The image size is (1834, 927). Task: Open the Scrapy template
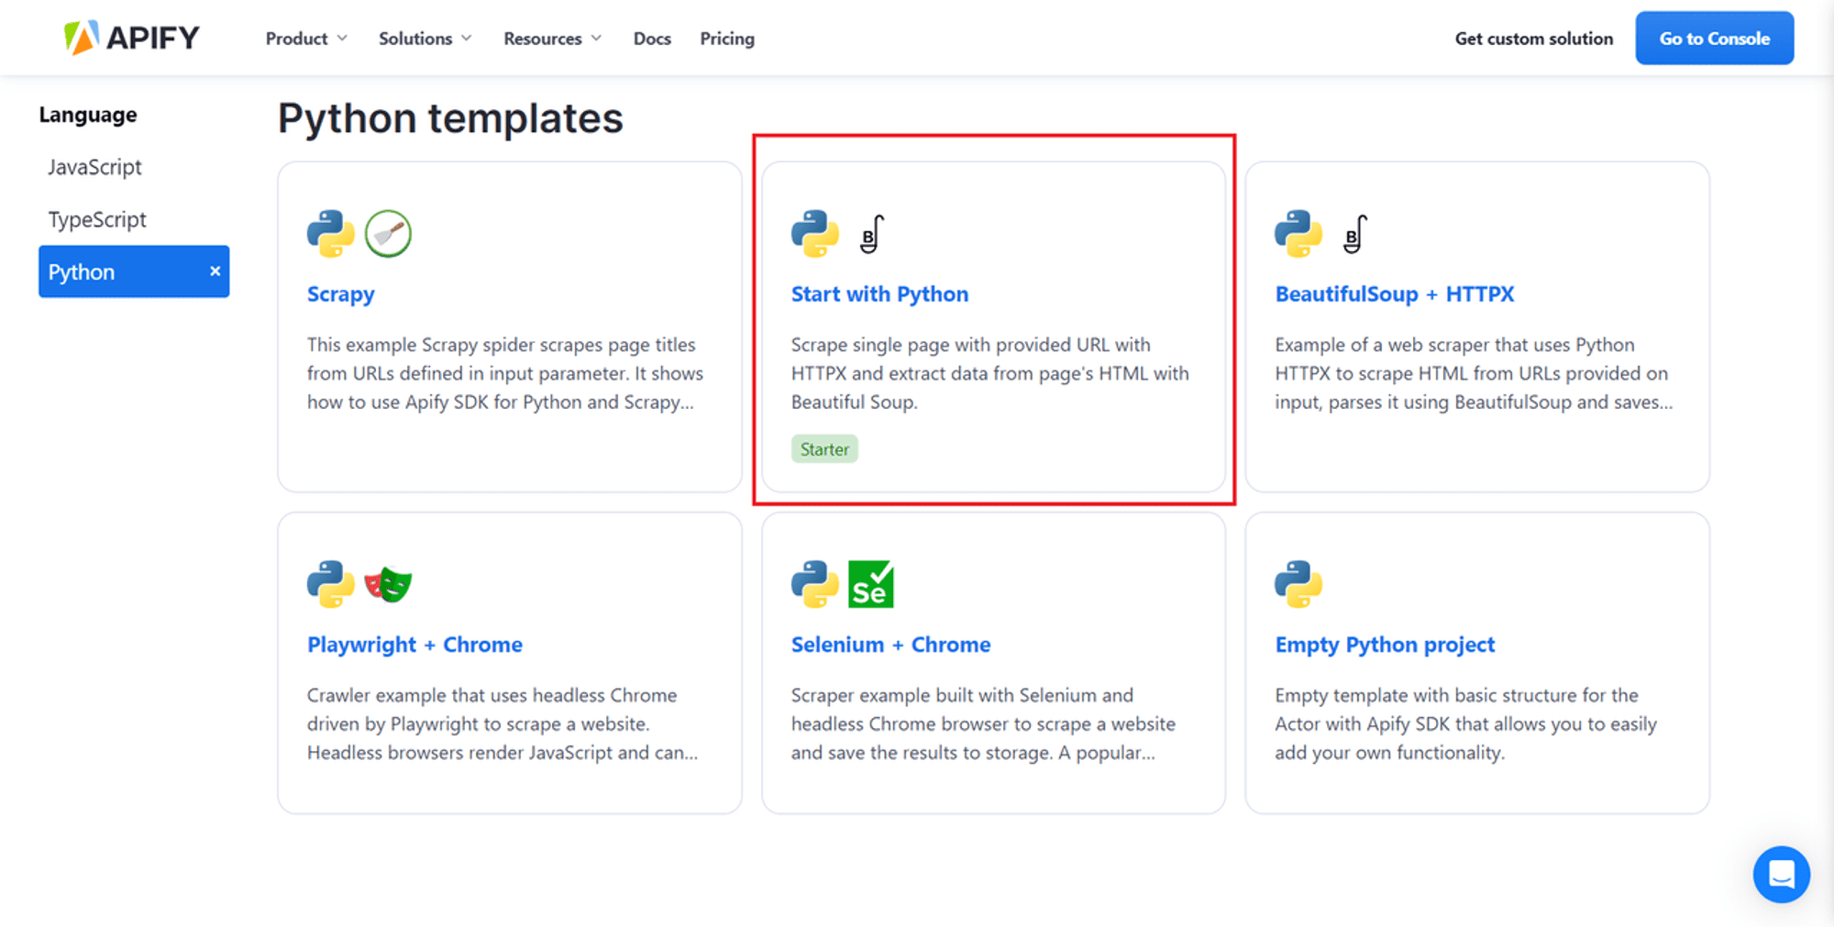[x=340, y=294]
